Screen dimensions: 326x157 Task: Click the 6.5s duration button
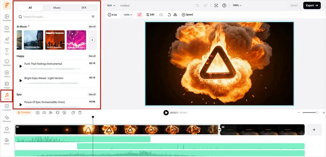coord(112,15)
